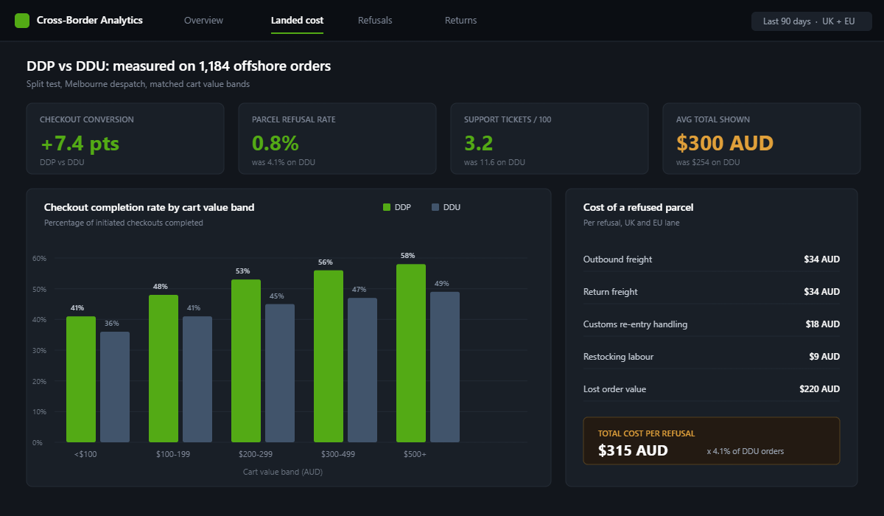Go to the Returns tab
Image resolution: width=884 pixels, height=516 pixels.
pyautogui.click(x=460, y=21)
